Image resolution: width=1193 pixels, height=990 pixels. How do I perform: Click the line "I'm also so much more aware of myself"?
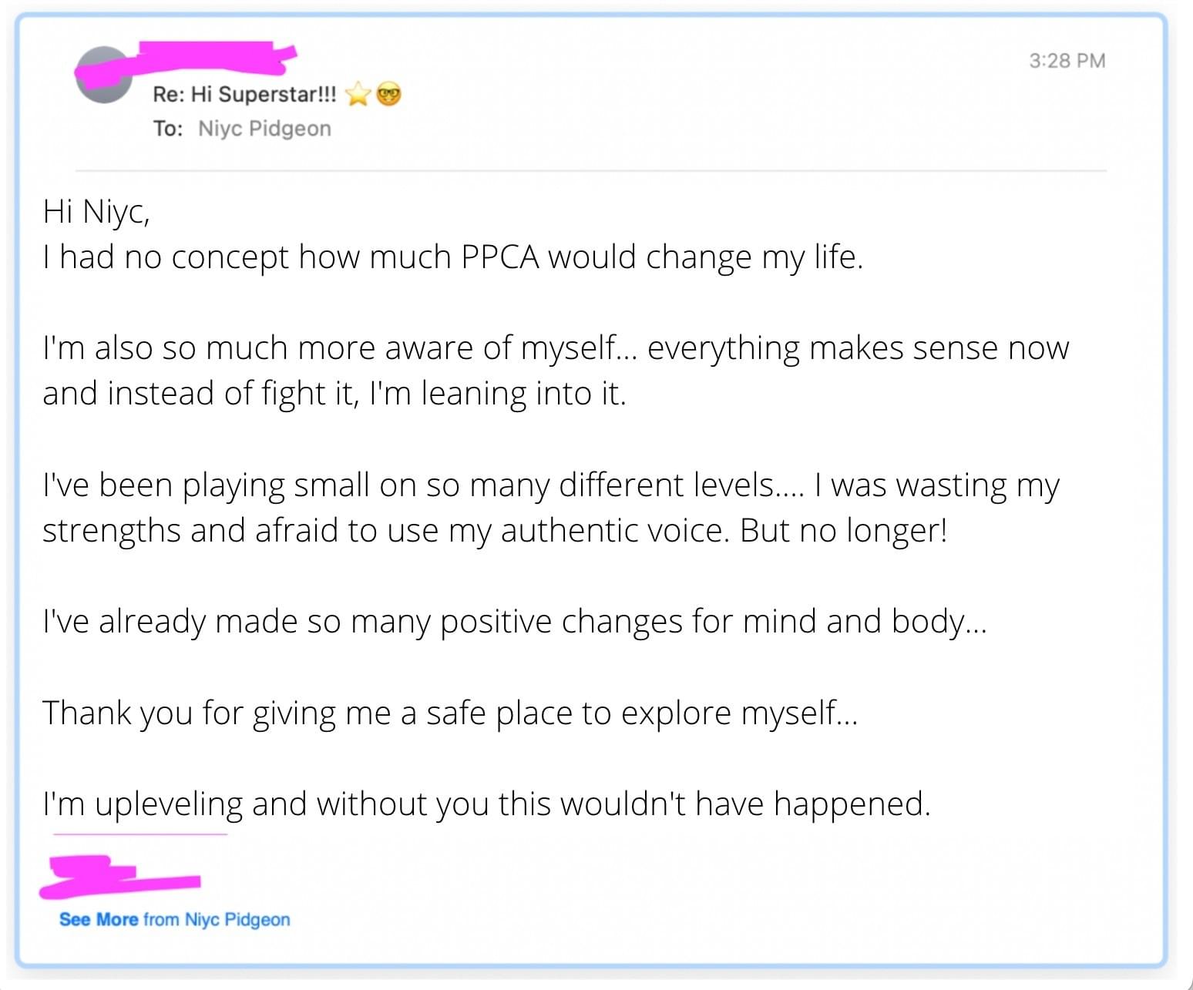point(555,348)
